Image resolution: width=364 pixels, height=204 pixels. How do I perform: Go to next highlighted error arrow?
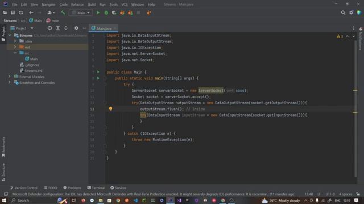tap(354, 36)
